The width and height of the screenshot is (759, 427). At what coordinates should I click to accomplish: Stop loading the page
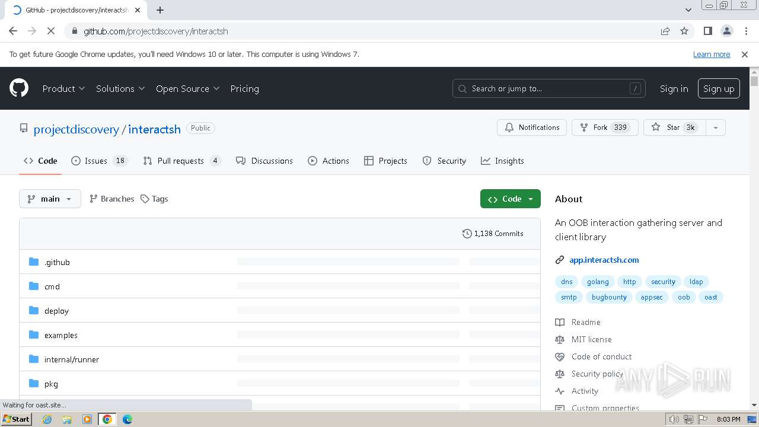click(52, 31)
